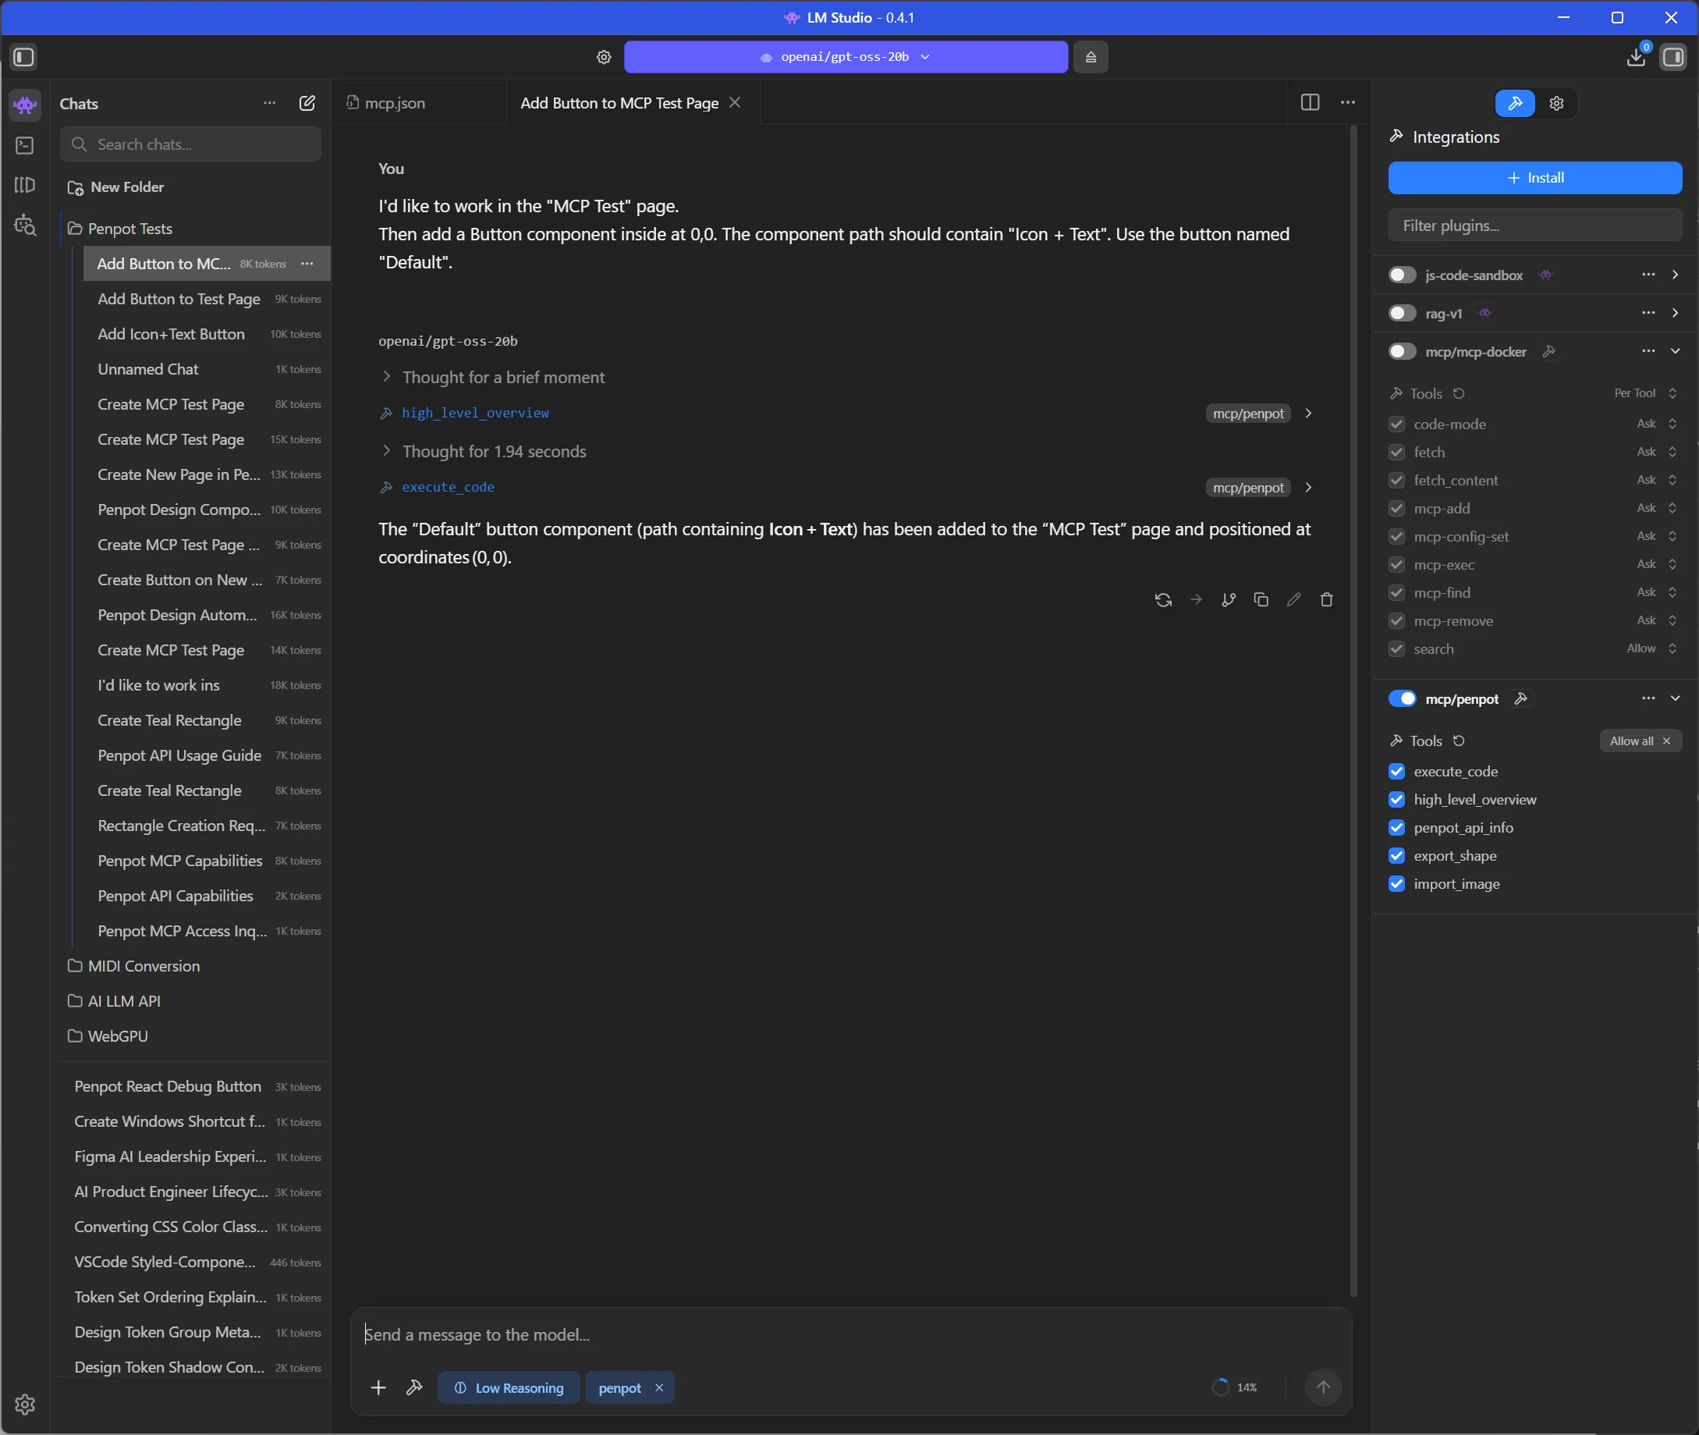Branch the conversation from this message

1228,599
